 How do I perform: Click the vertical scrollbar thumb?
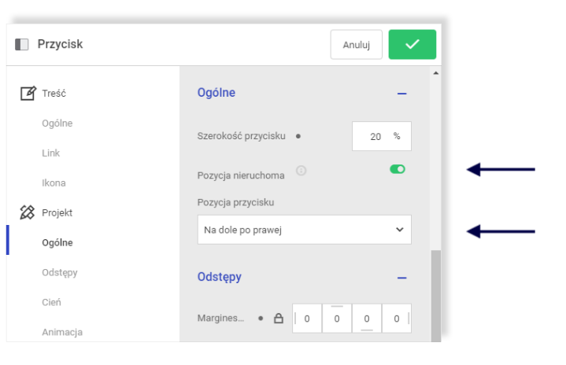435,296
